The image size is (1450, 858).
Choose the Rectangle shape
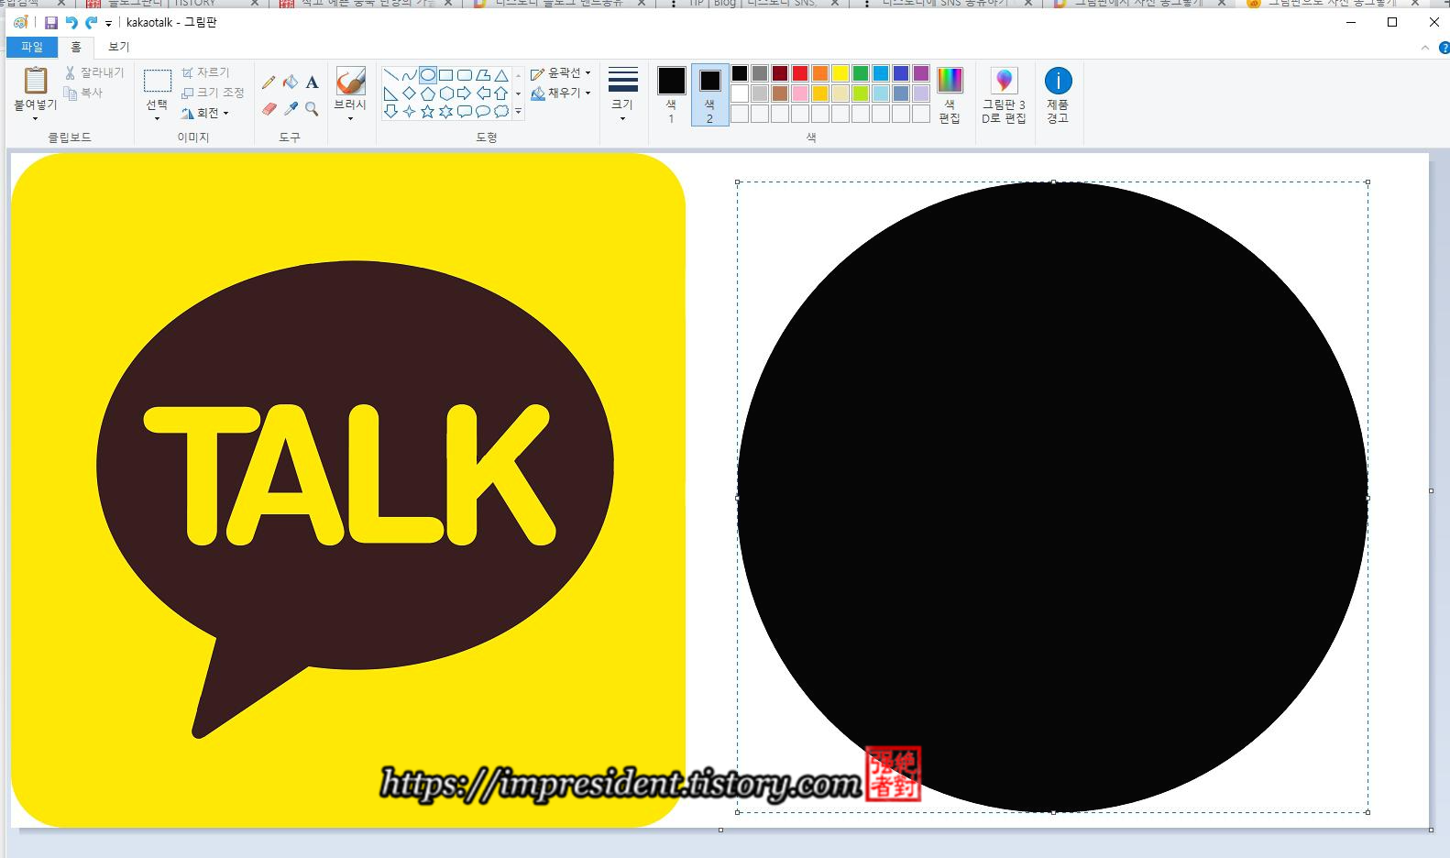(446, 75)
